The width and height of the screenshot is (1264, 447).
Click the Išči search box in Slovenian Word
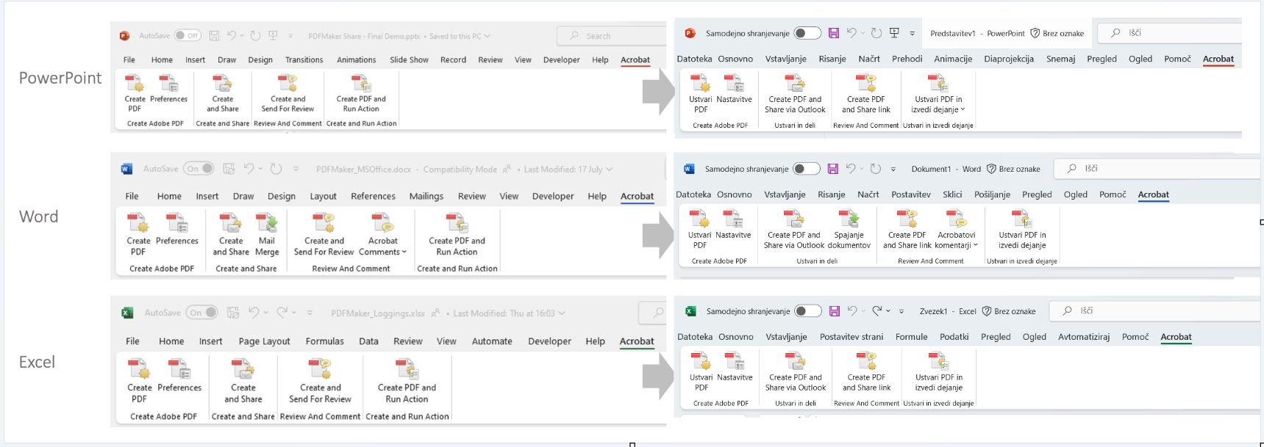1157,168
